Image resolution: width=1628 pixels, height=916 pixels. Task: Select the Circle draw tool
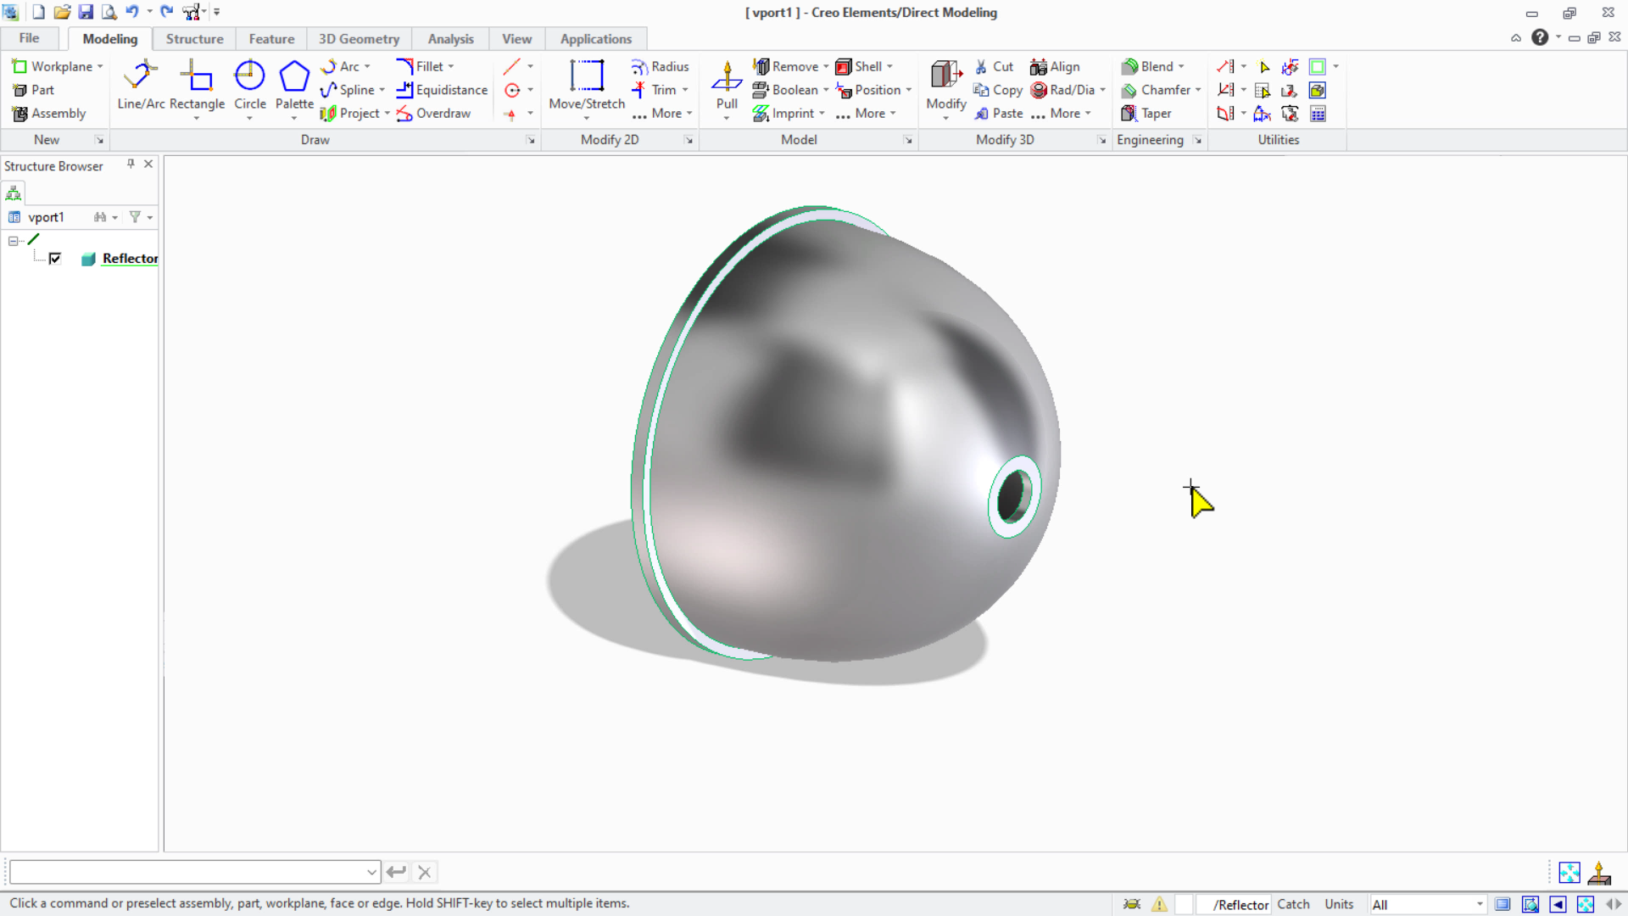point(249,85)
